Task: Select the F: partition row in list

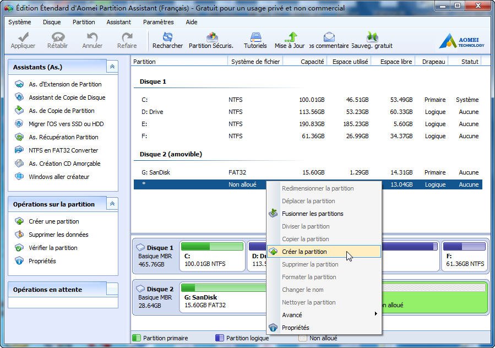Action: pyautogui.click(x=308, y=136)
